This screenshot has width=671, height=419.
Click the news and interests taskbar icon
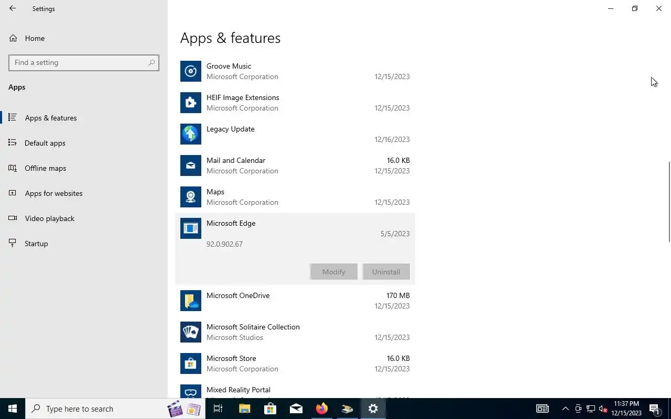pyautogui.click(x=542, y=409)
